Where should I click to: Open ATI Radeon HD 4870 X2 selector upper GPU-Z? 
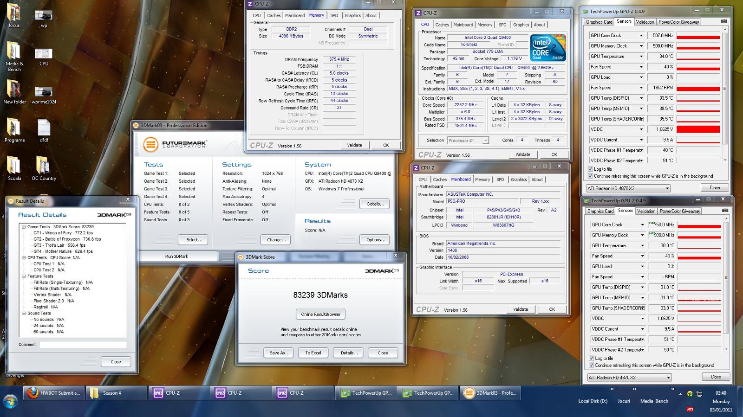point(628,188)
